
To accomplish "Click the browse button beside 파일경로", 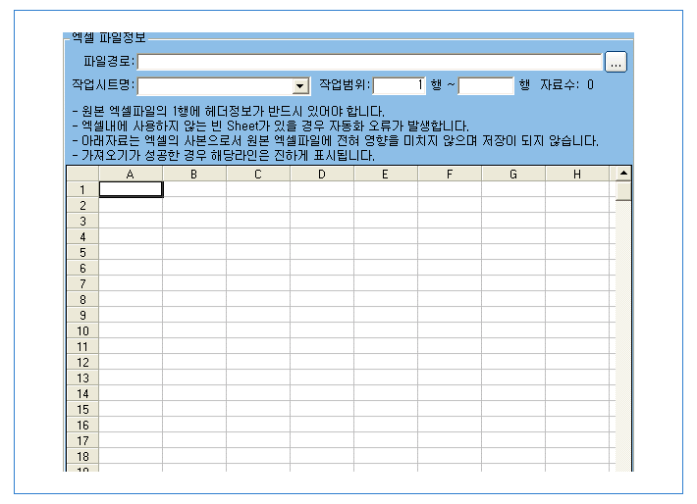I will coord(616,62).
